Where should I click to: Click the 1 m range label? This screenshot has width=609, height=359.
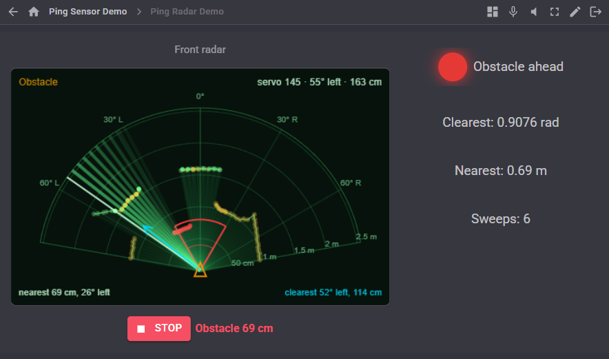click(269, 257)
